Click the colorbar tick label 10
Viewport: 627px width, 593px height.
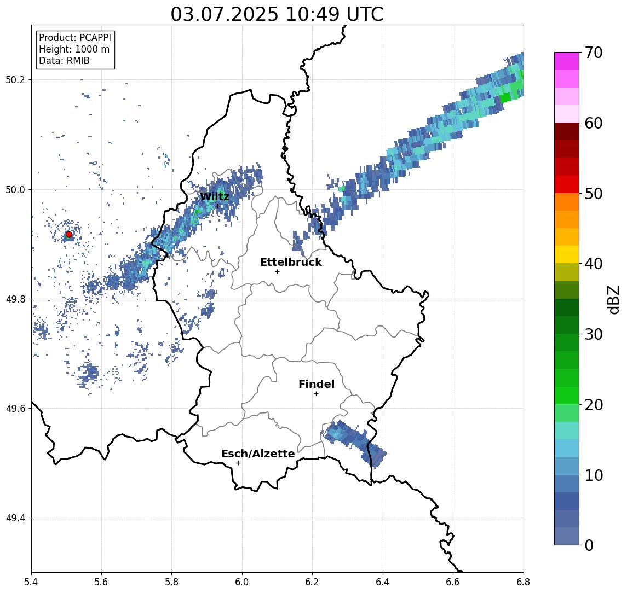(594, 475)
